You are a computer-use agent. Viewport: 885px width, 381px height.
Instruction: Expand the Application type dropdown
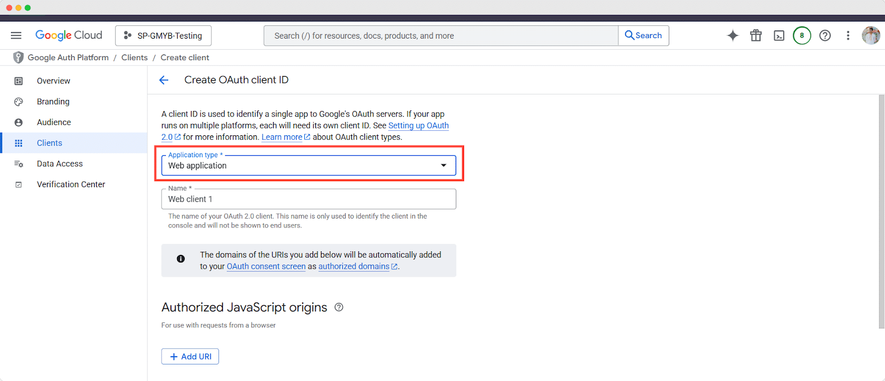tap(309, 165)
